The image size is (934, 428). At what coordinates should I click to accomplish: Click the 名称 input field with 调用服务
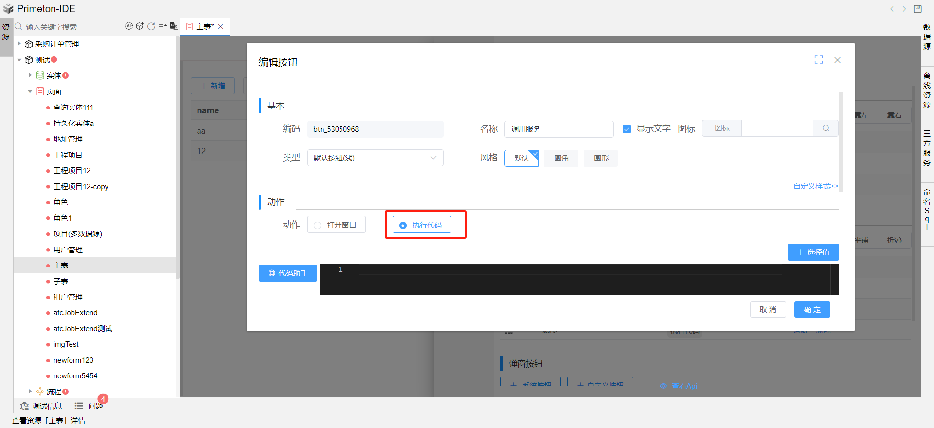pos(558,129)
